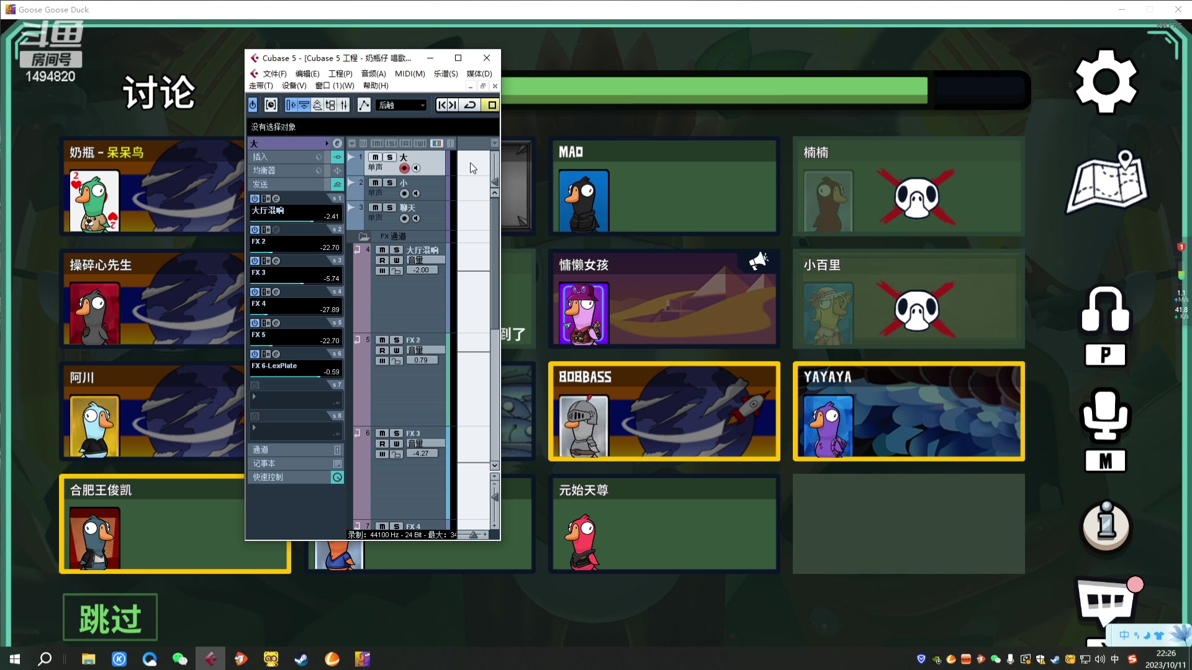Open the 后触 automation mode dropdown
Viewport: 1192px width, 670px height.
click(x=402, y=105)
